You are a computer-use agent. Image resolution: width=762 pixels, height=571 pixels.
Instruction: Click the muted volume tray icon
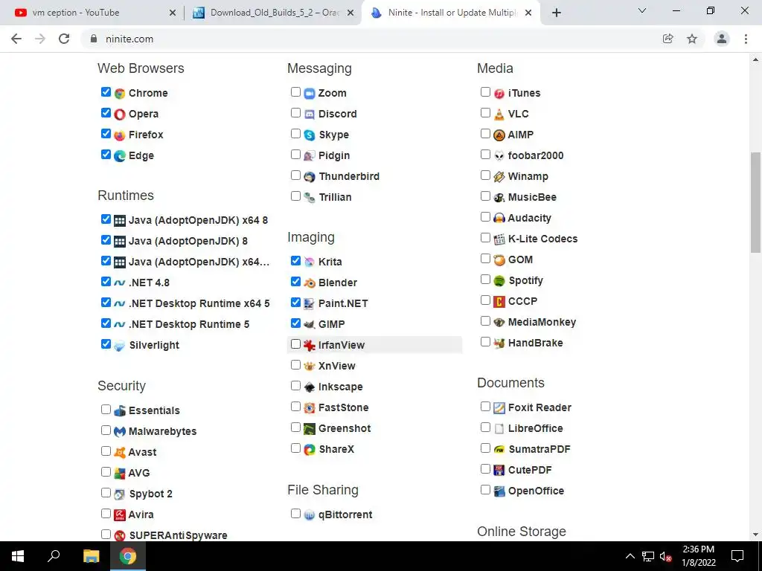666,556
